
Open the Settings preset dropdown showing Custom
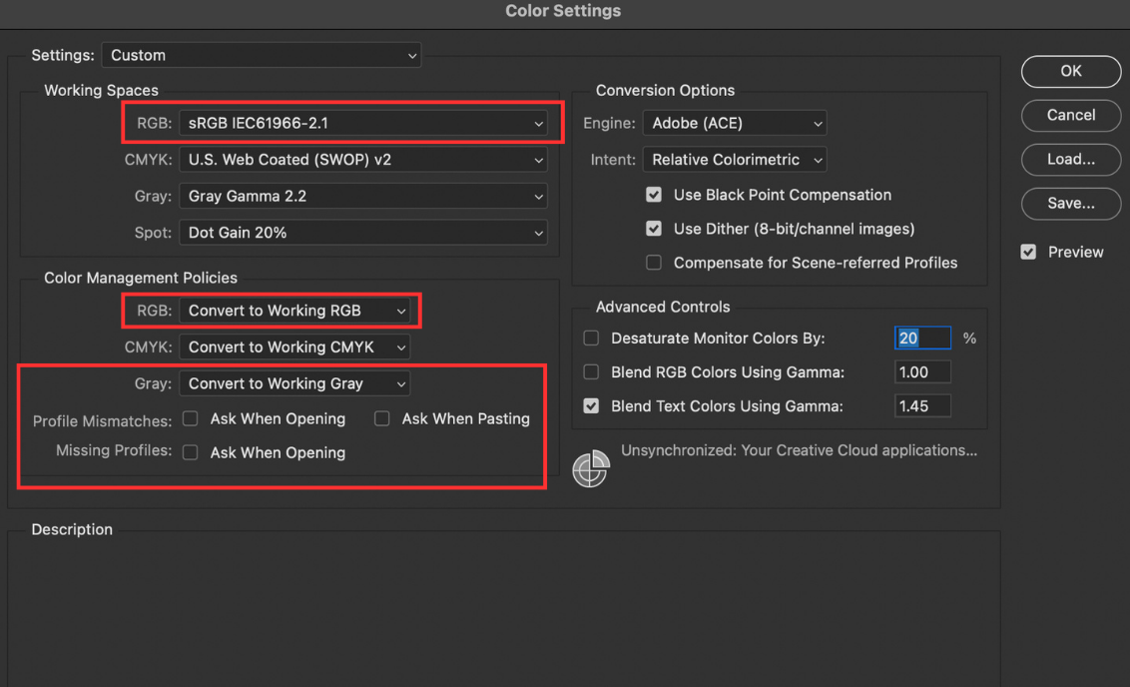point(262,56)
